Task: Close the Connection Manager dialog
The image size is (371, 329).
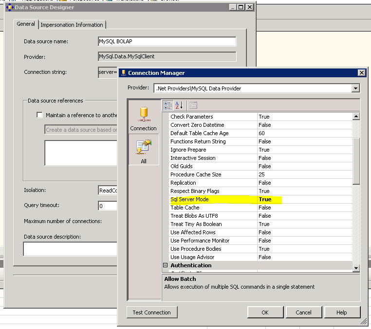Action: (x=362, y=73)
